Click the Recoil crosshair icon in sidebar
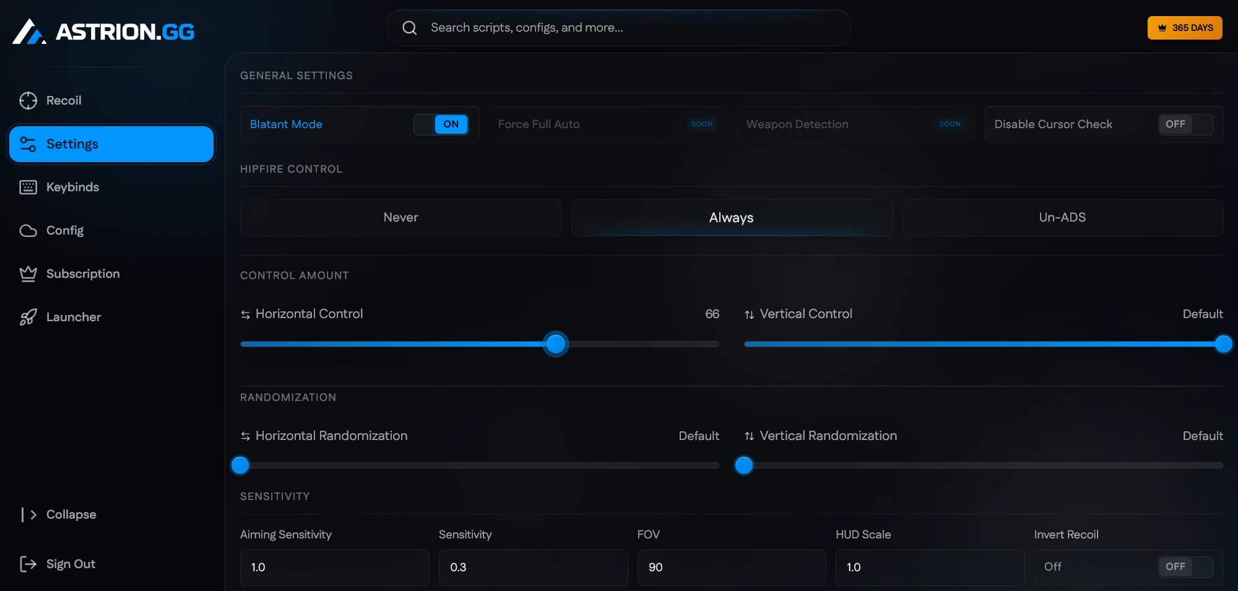 coord(28,100)
